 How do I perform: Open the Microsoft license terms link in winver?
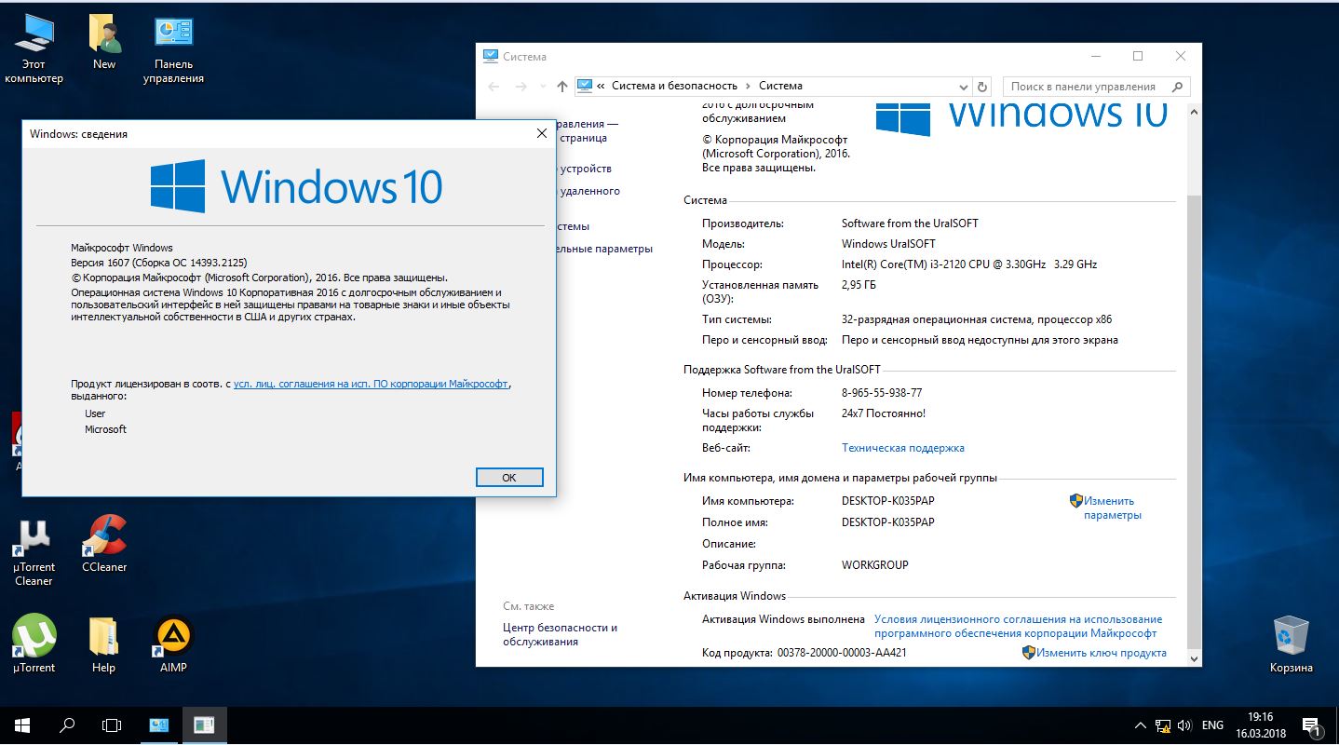click(x=372, y=384)
